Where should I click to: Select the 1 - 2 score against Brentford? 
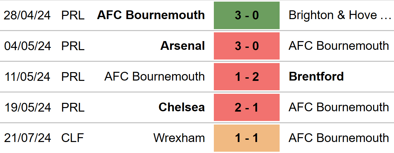[x=247, y=77]
